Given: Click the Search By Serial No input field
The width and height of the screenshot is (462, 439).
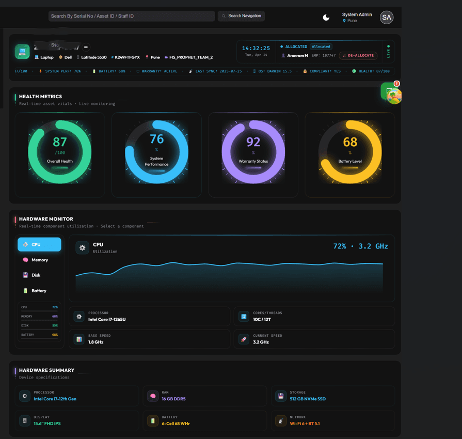Looking at the screenshot, I should point(132,16).
